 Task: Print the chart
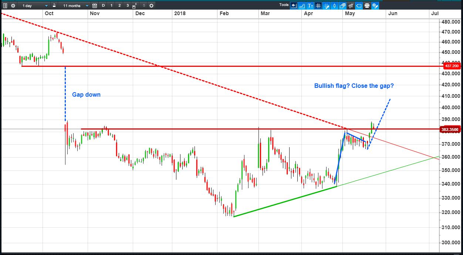point(367,6)
